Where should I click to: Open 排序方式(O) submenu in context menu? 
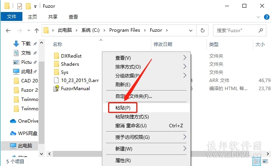[146, 67]
